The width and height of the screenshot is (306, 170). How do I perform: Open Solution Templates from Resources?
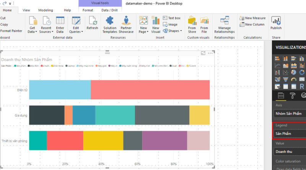click(x=110, y=24)
